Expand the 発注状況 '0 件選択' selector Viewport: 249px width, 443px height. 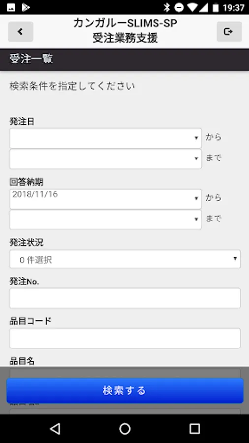click(x=125, y=259)
